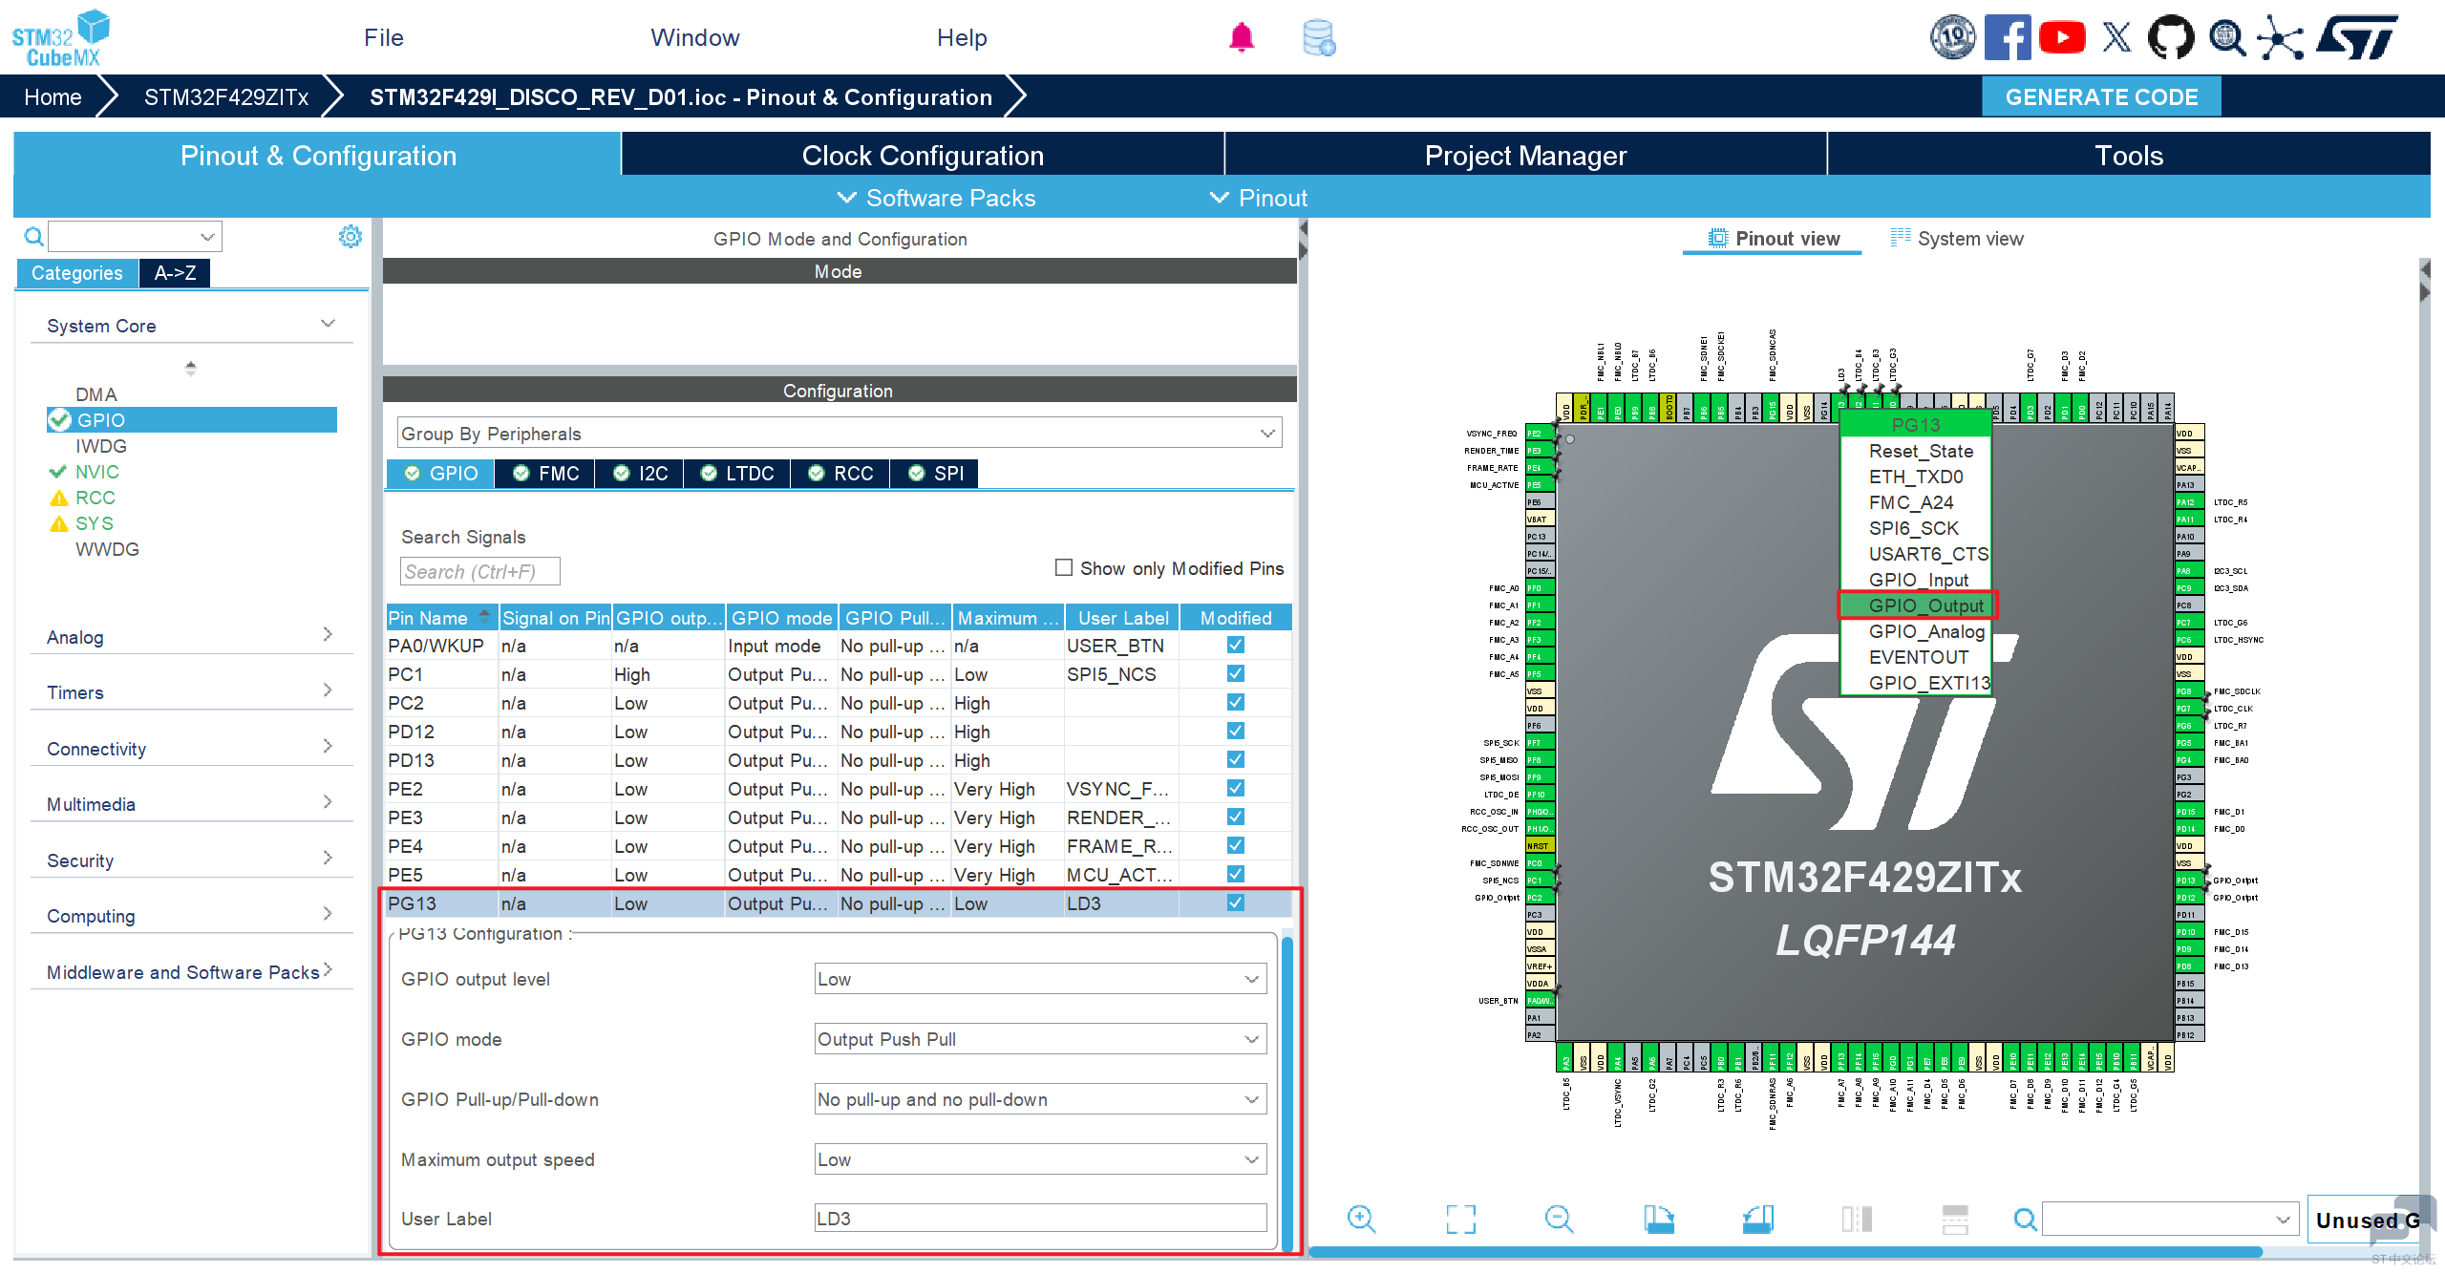Click the User Label text field
The image size is (2445, 1274).
point(1040,1219)
